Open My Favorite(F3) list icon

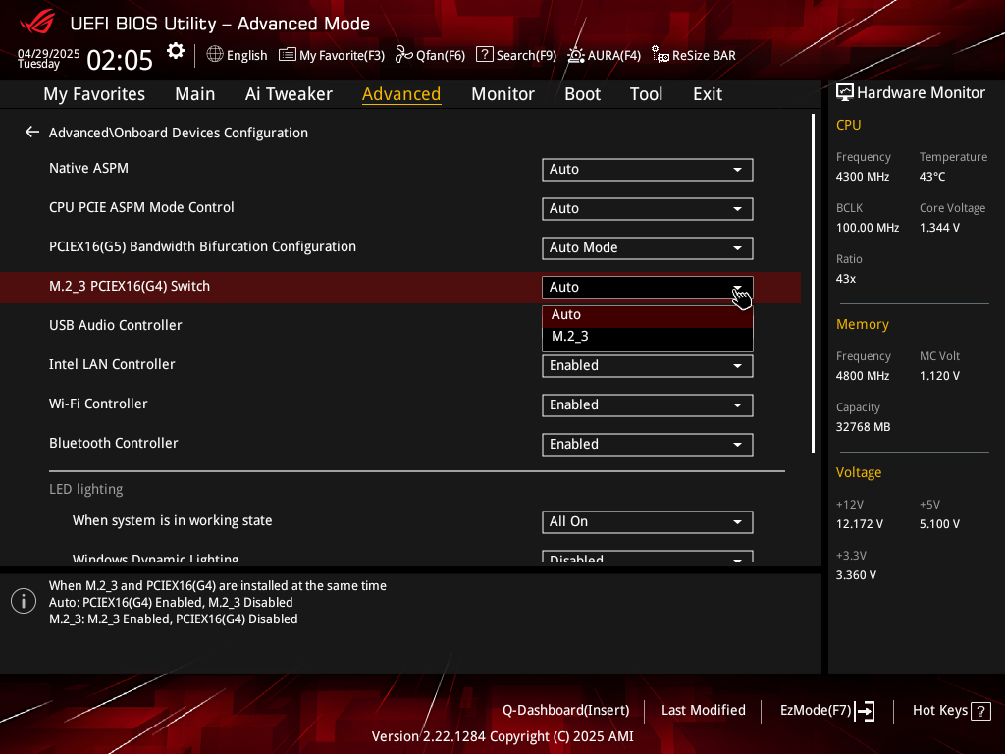[288, 55]
